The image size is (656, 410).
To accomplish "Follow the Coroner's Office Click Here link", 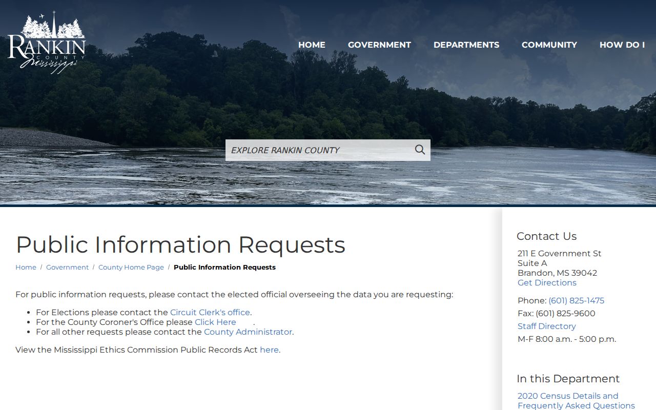I will (x=215, y=322).
